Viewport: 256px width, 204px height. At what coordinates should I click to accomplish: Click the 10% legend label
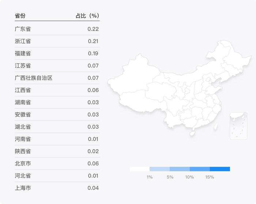point(189,177)
